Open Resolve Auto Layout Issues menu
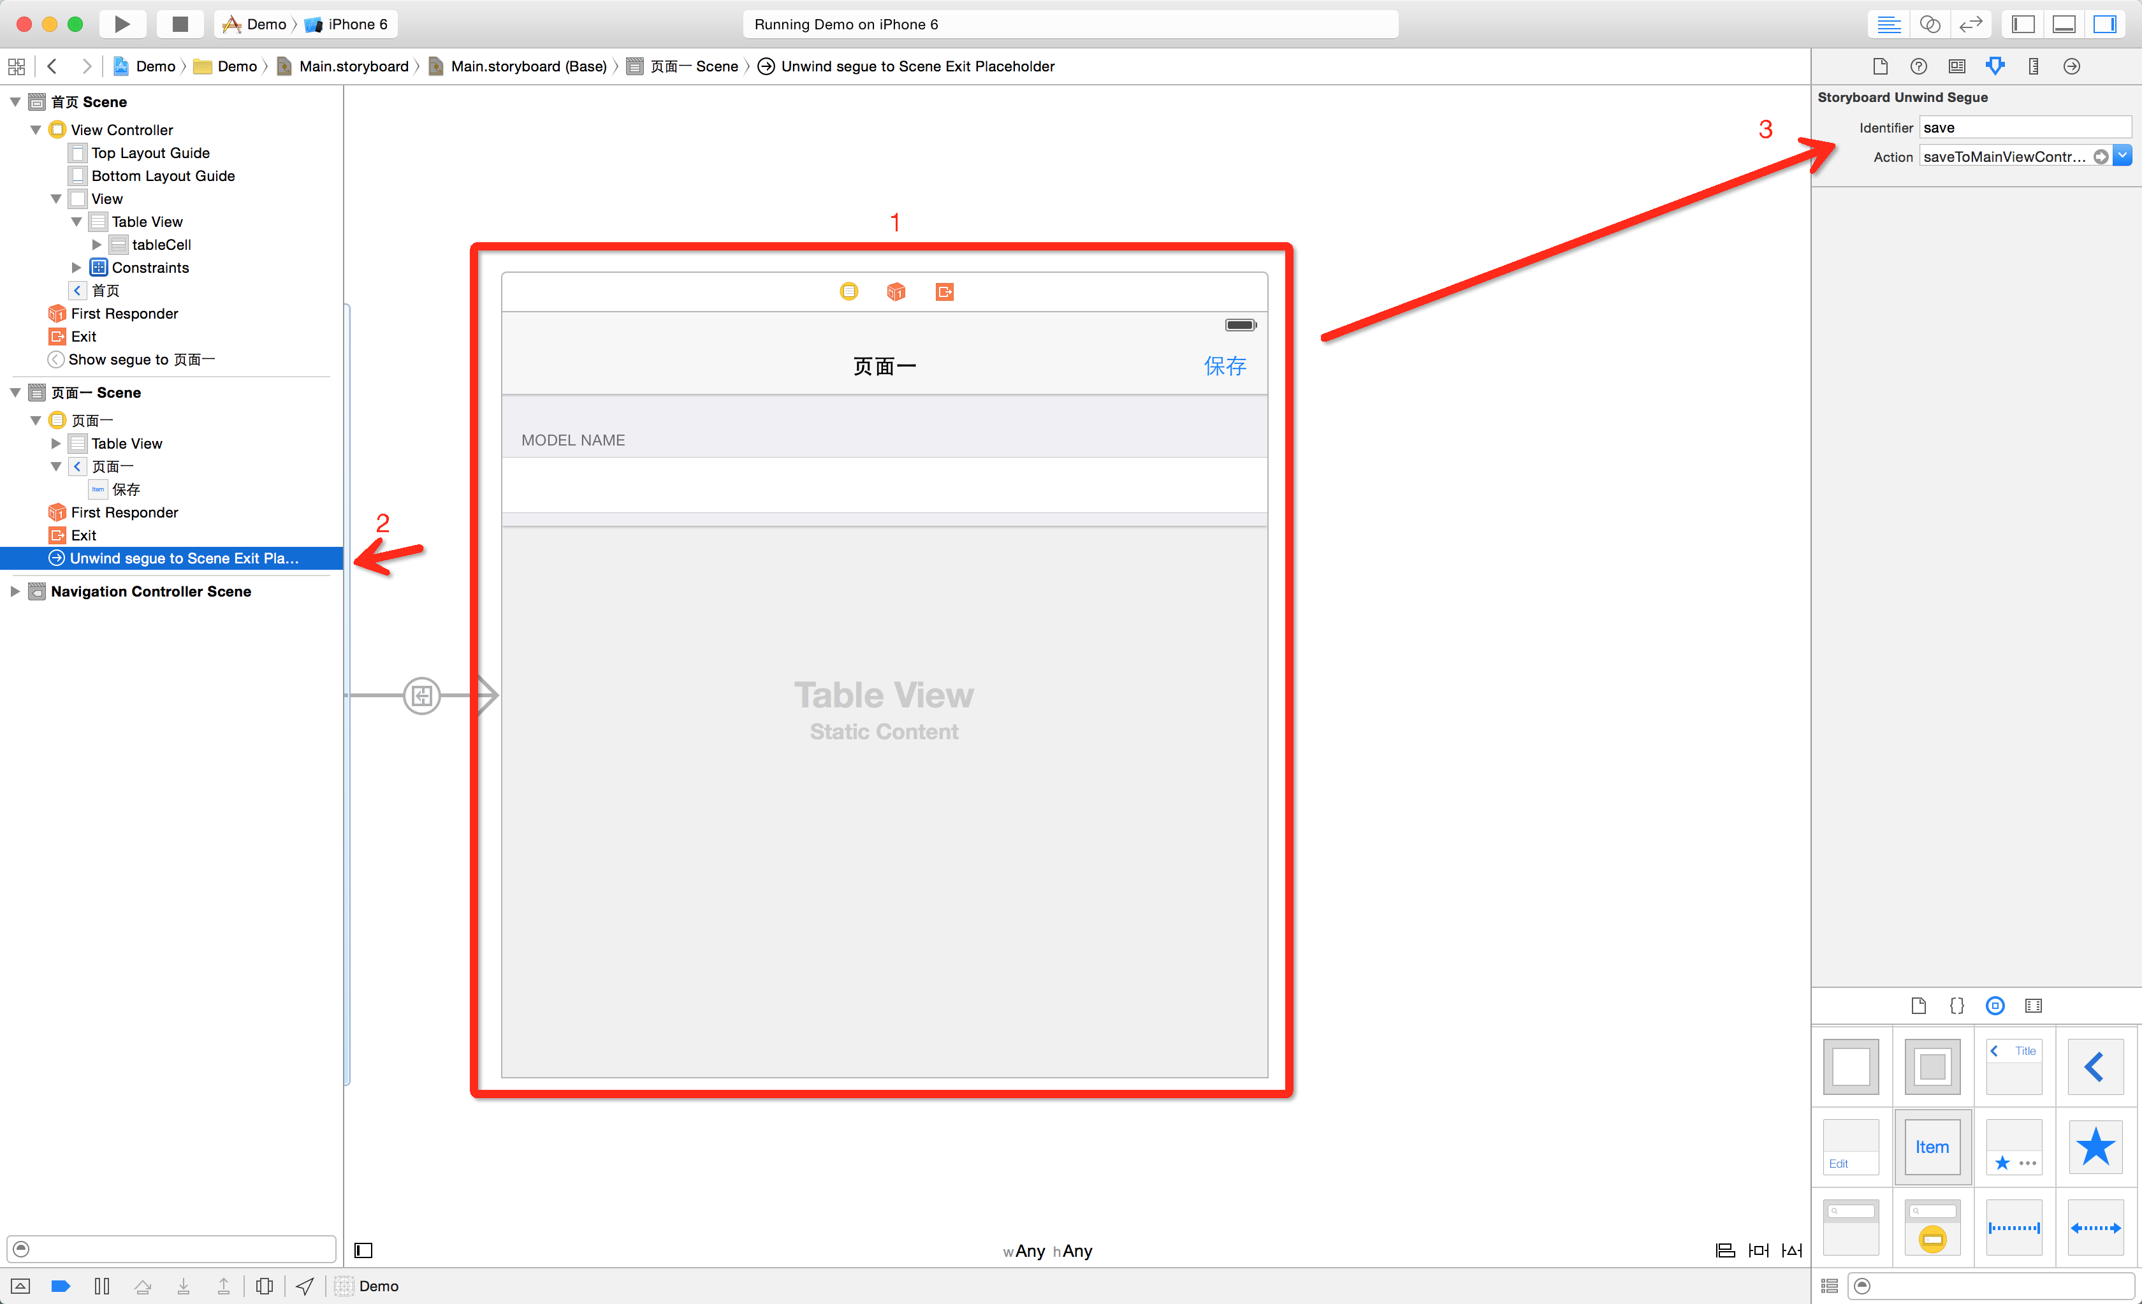 point(1791,1250)
